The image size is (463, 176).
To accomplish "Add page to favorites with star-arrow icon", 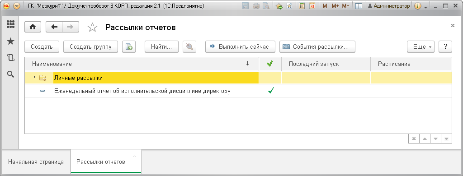I will (x=279, y=6).
